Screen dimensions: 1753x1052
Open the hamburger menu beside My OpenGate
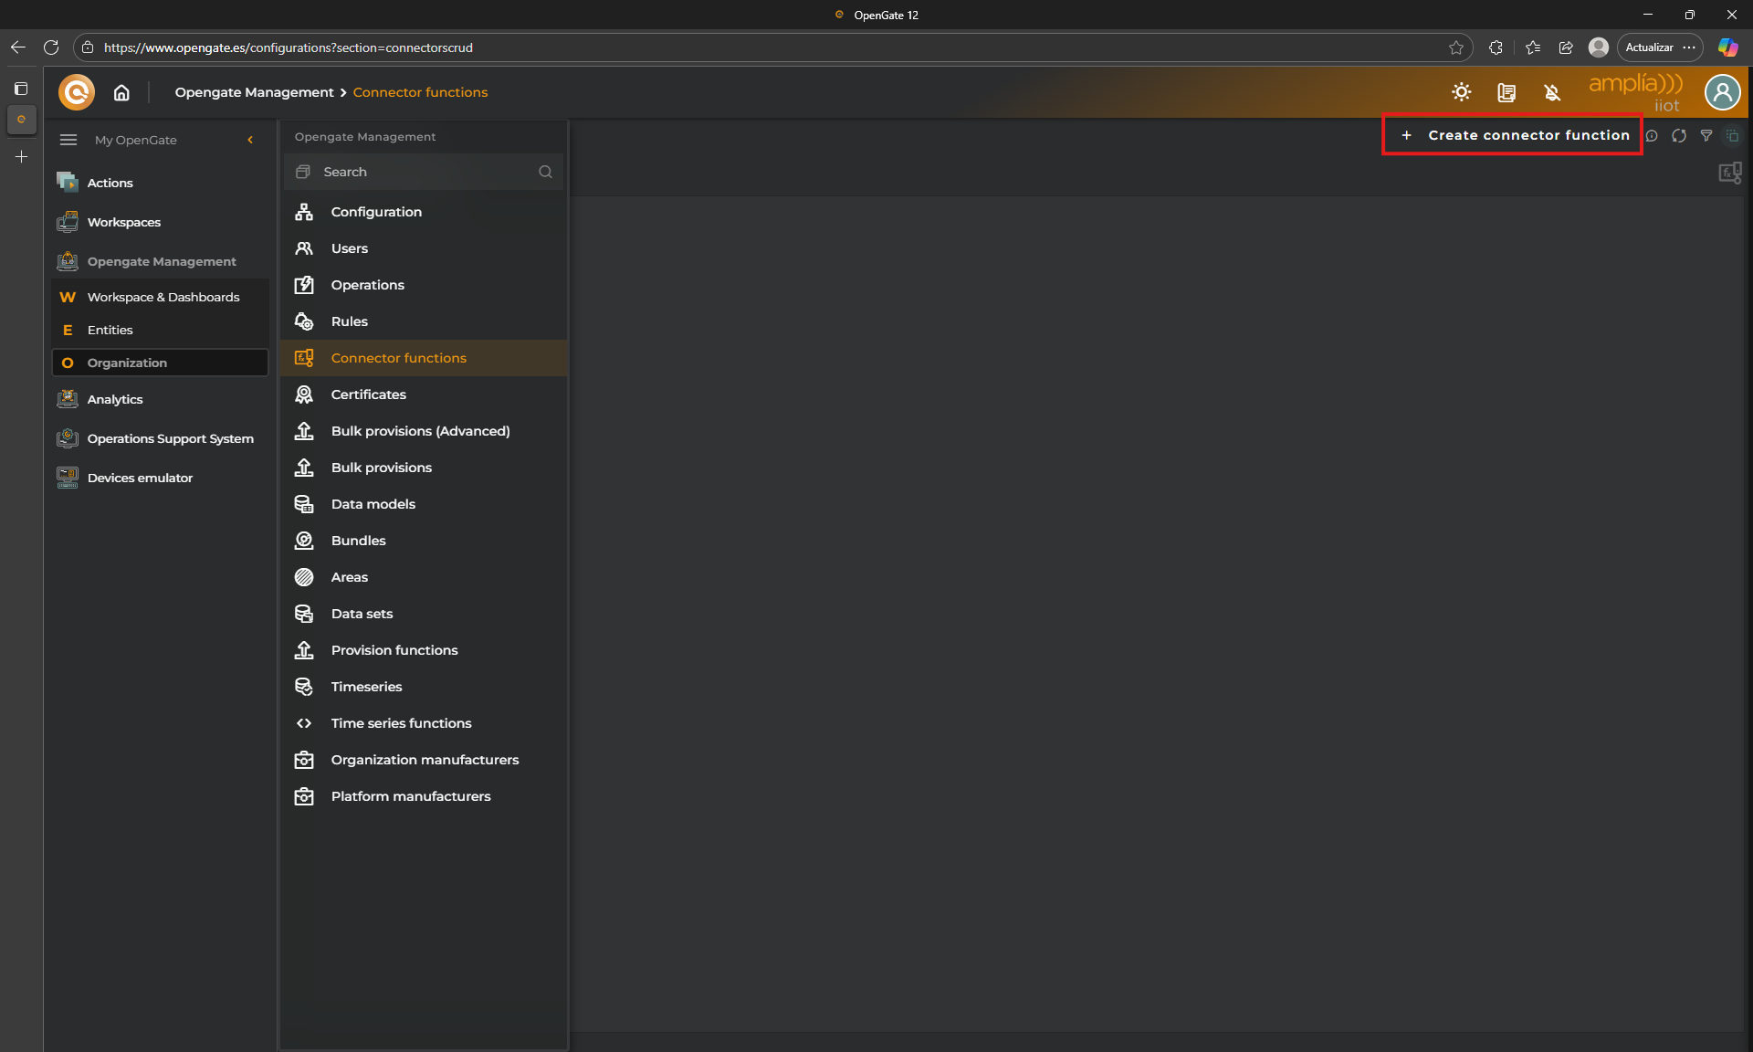click(x=68, y=140)
